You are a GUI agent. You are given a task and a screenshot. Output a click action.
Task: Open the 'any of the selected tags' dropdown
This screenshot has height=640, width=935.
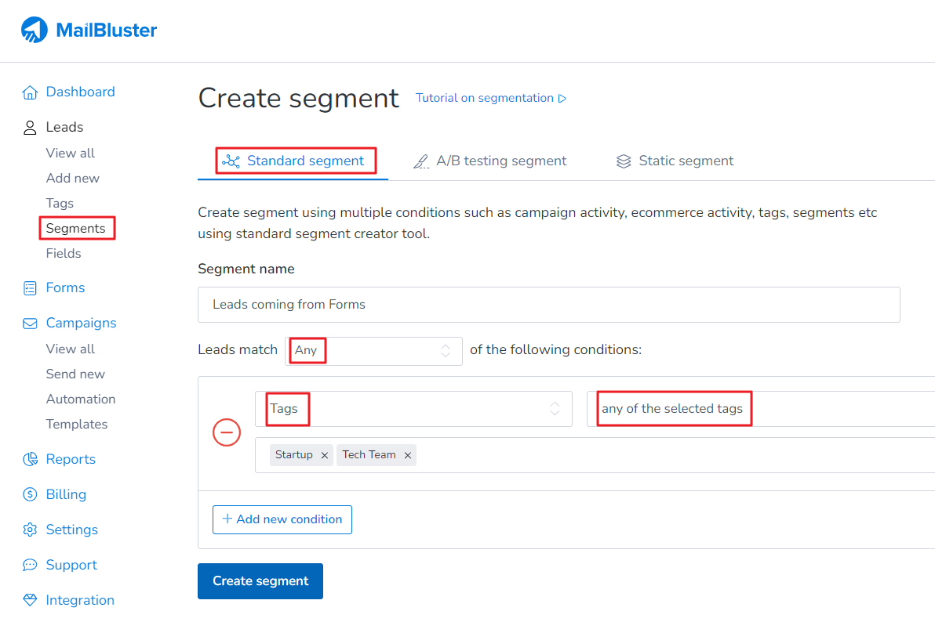[759, 409]
